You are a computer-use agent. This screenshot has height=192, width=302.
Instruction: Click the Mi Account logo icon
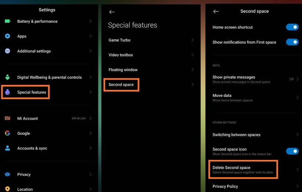coord(7,118)
